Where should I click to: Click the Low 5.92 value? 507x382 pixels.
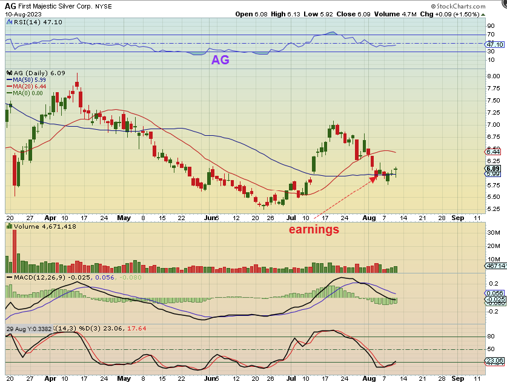coord(318,14)
